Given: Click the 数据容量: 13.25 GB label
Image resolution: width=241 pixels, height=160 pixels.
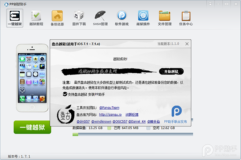Looking at the screenshot, I should (88, 128).
